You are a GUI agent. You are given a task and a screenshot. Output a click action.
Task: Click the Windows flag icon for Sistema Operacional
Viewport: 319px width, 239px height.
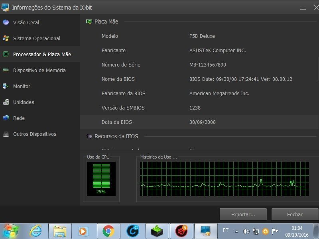(6, 38)
